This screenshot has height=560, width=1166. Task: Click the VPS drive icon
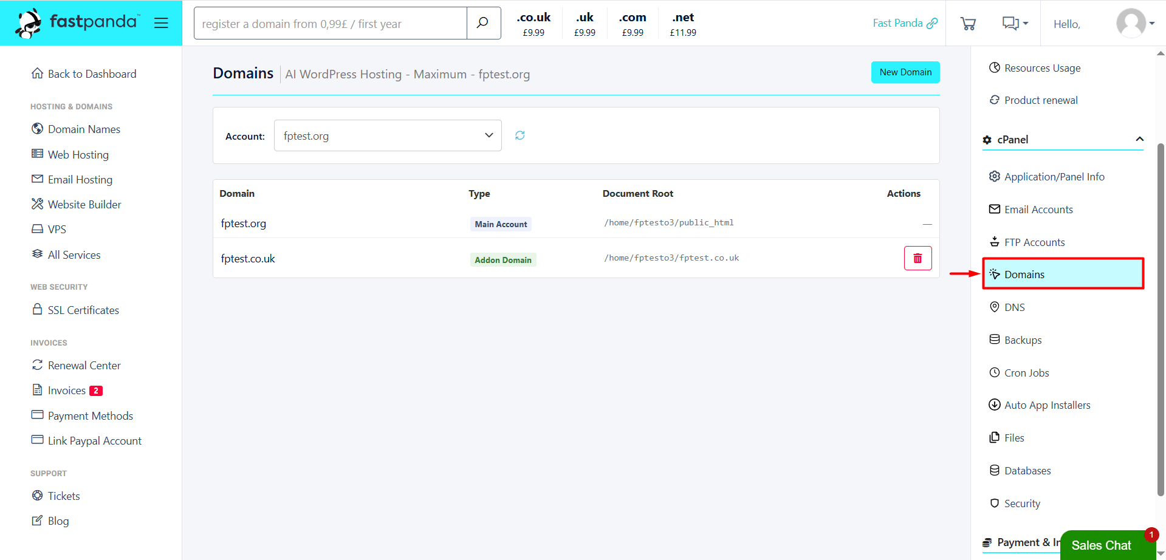pos(37,229)
